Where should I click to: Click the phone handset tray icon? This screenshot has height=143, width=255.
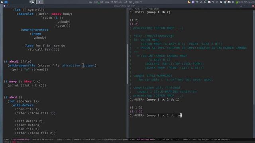click(205, 2)
